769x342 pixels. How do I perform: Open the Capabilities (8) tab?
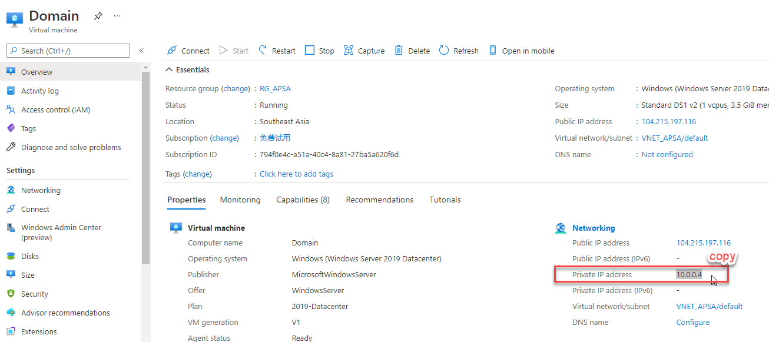coord(303,200)
